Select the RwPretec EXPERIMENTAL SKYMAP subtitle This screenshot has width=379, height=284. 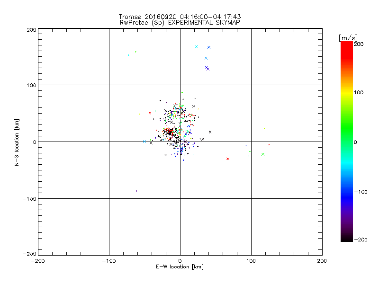[180, 22]
